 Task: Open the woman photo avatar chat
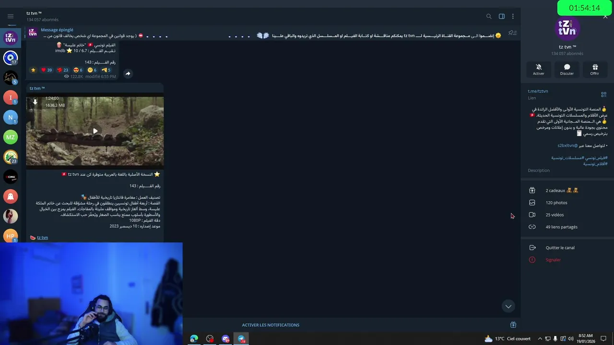[11, 216]
